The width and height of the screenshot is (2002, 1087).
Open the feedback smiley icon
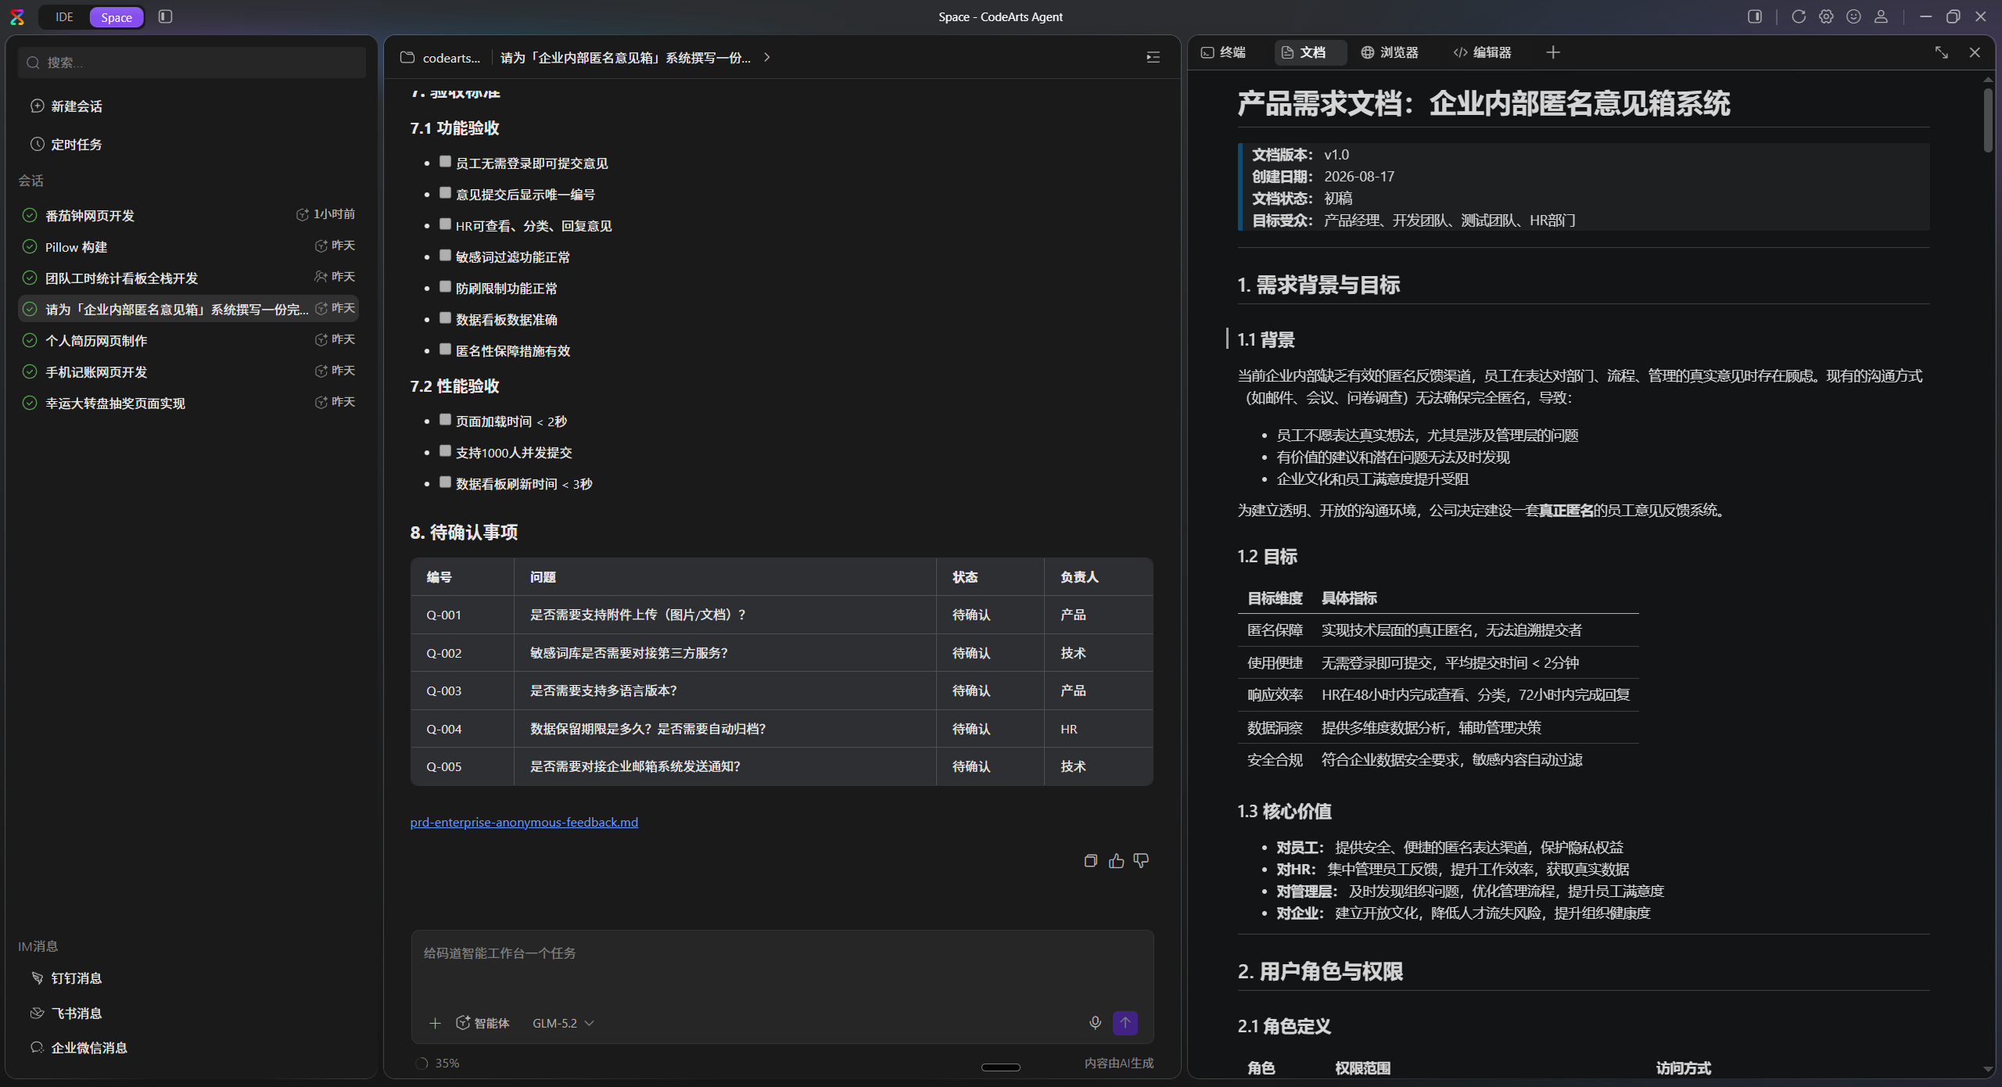1853,16
